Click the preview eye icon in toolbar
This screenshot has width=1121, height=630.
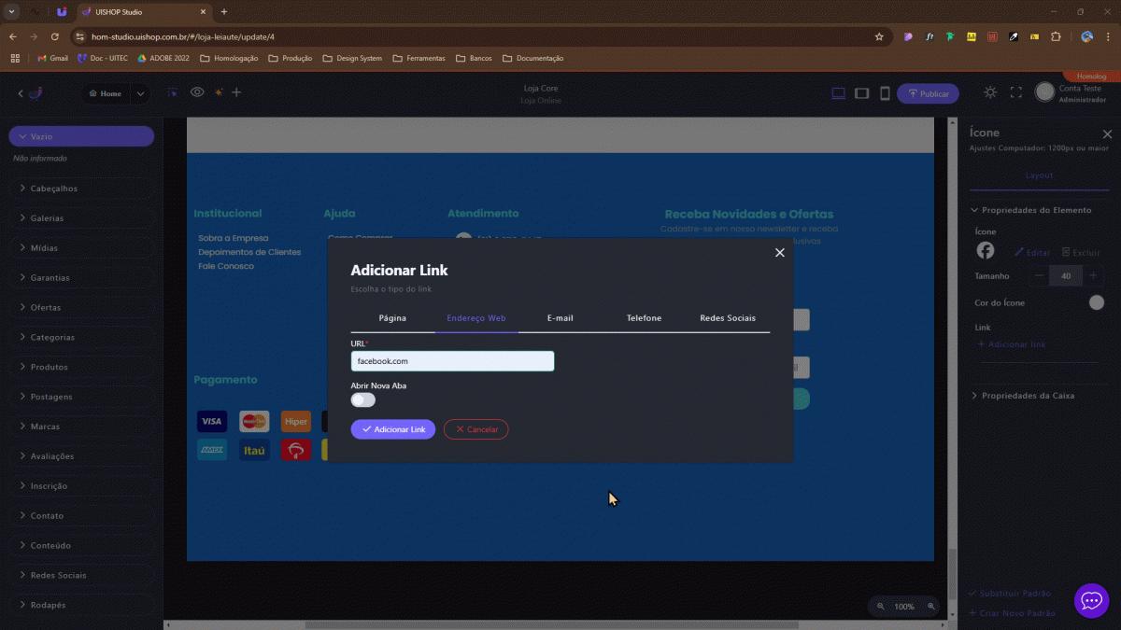point(197,92)
